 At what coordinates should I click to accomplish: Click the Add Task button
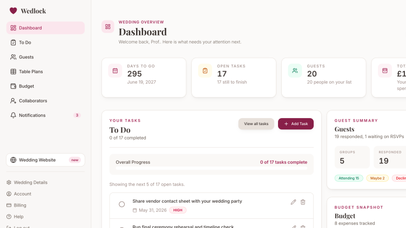296,124
